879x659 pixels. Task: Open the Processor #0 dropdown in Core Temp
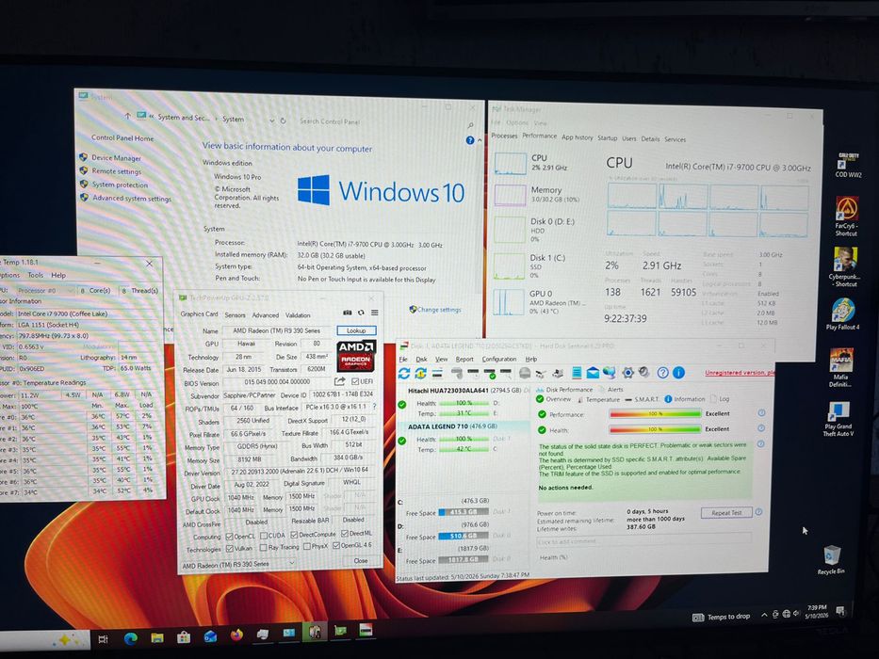click(45, 290)
